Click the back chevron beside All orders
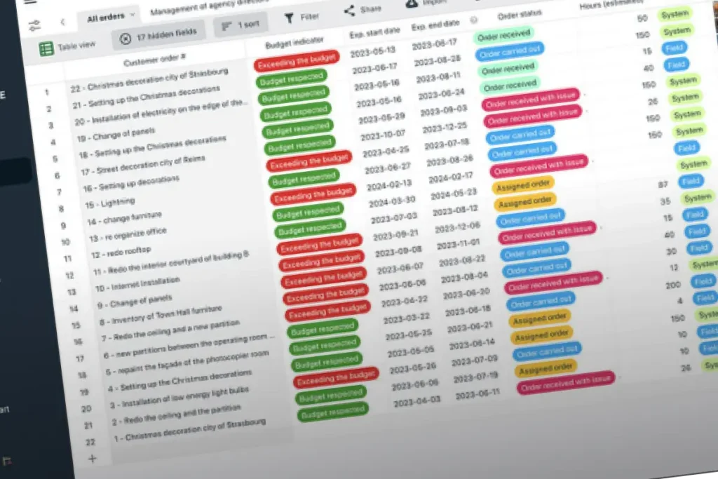The height and width of the screenshot is (479, 718). tap(62, 22)
